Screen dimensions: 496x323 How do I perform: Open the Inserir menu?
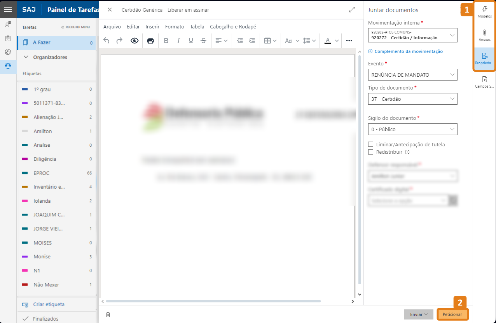[x=152, y=27]
